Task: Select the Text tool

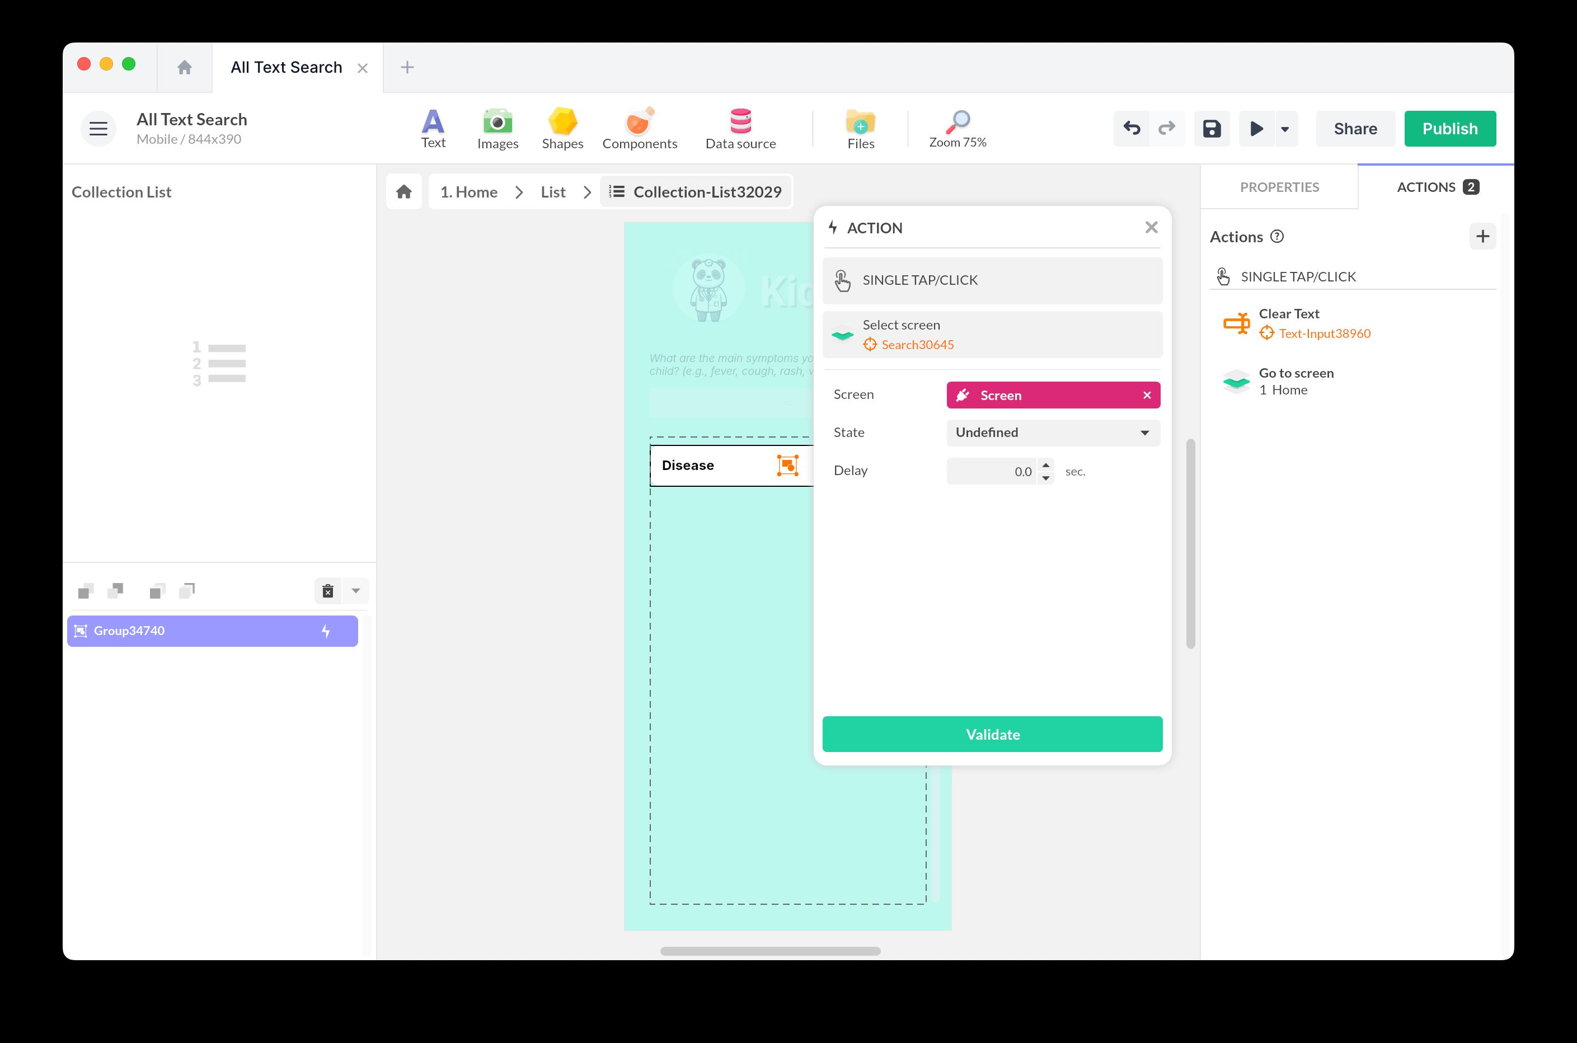Action: pos(433,128)
